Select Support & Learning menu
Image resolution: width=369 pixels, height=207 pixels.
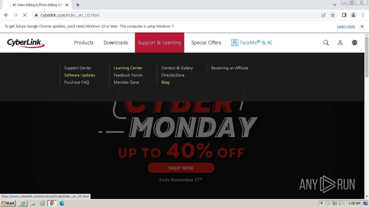159,43
